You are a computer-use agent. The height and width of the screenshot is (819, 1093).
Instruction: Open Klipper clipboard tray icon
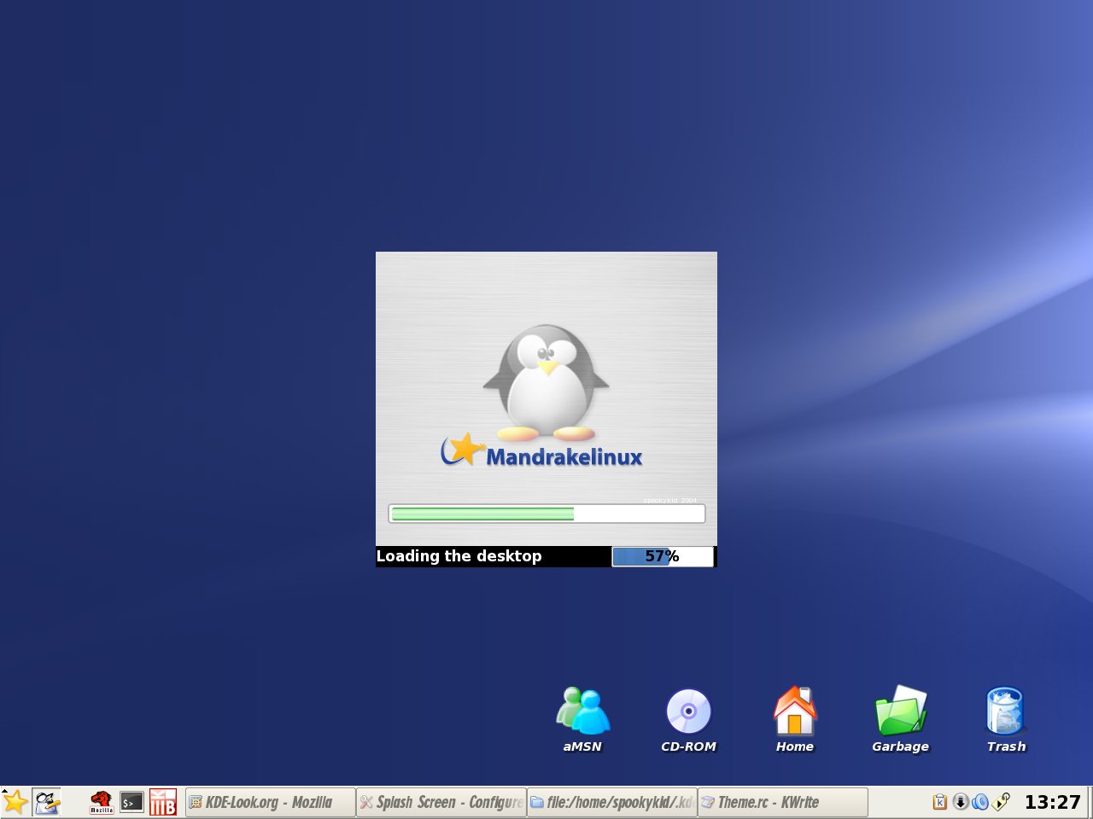[x=939, y=802]
